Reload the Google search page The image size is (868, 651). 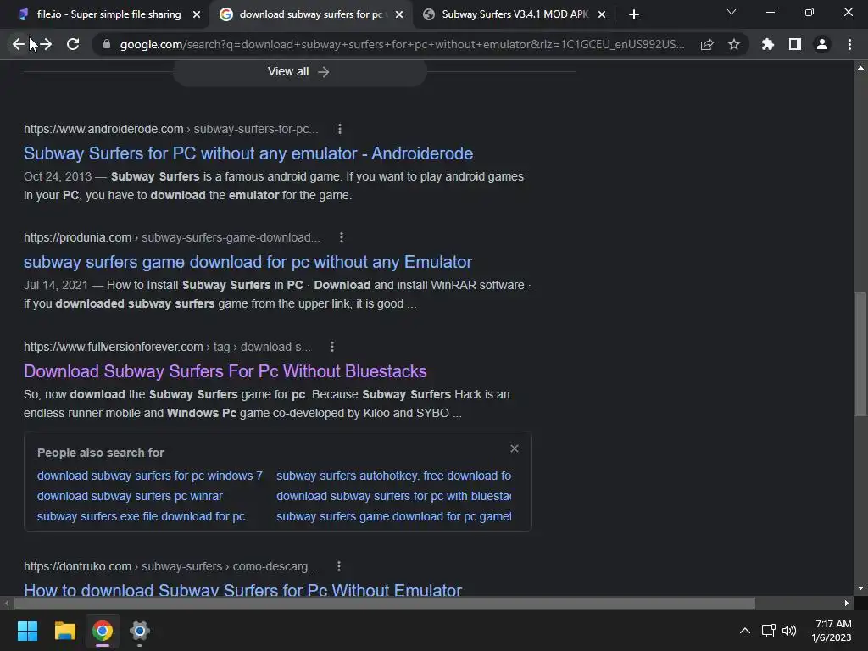coord(73,44)
